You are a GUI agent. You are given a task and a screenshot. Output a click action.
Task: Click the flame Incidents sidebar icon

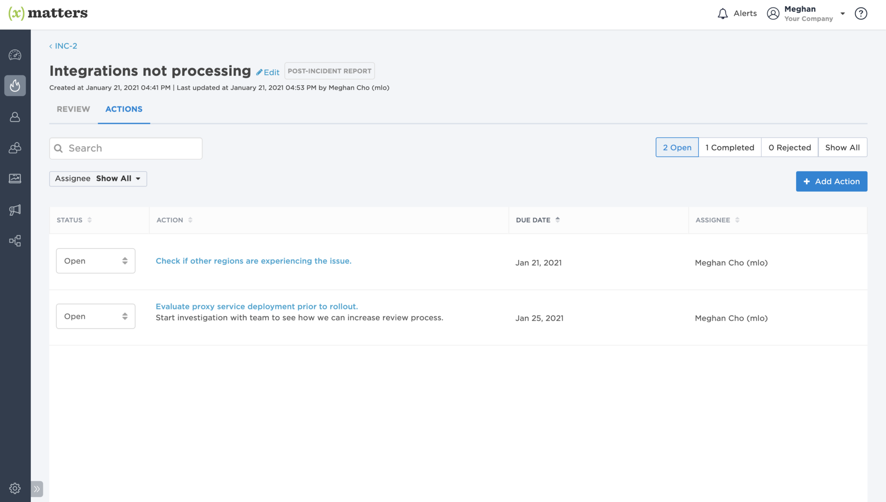coord(15,86)
